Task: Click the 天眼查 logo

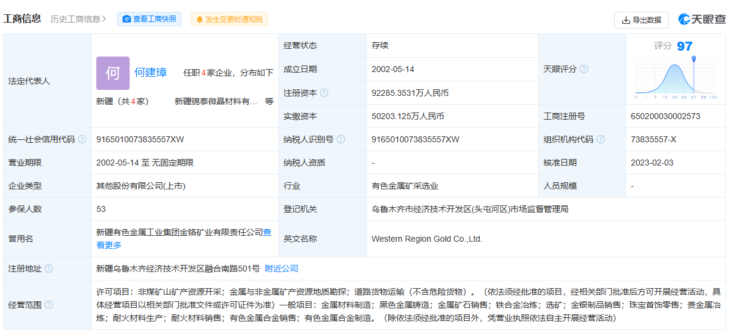Action: tap(702, 20)
